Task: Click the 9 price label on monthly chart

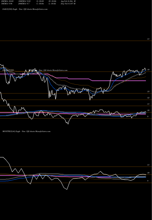Action: (148, 181)
